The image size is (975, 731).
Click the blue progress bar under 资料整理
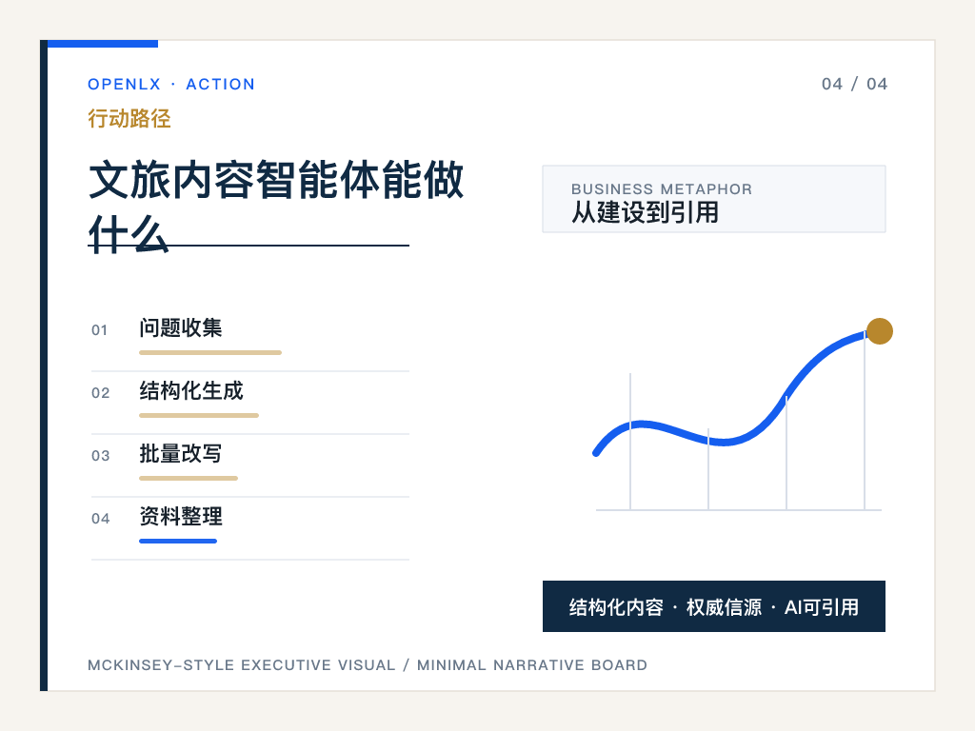(178, 541)
